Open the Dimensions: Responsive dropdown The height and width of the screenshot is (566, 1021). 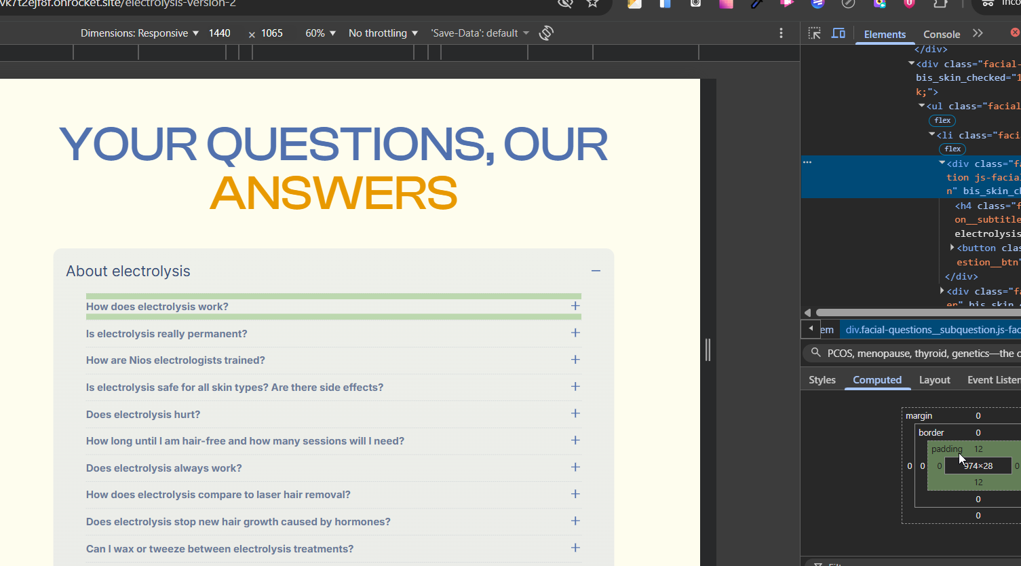pyautogui.click(x=139, y=33)
